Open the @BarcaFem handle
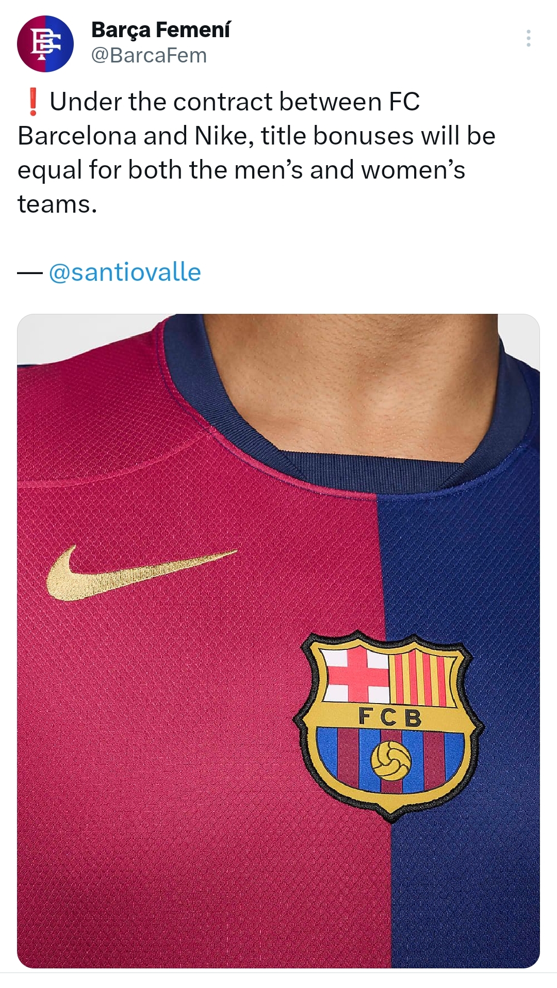 click(149, 55)
